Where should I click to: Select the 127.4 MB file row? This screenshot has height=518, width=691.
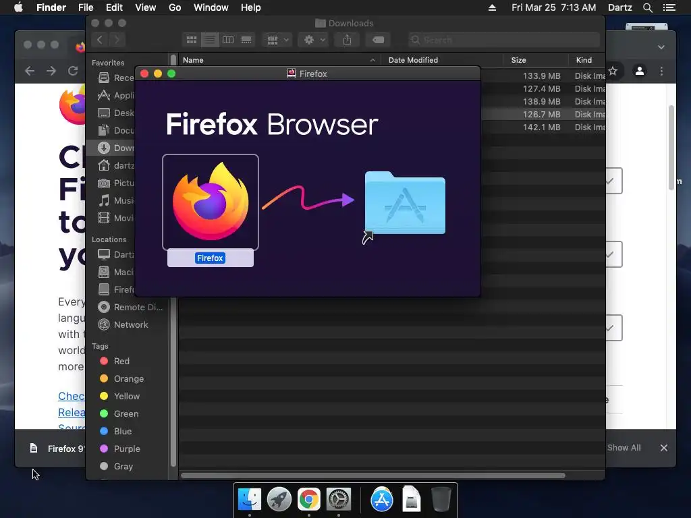(543, 88)
